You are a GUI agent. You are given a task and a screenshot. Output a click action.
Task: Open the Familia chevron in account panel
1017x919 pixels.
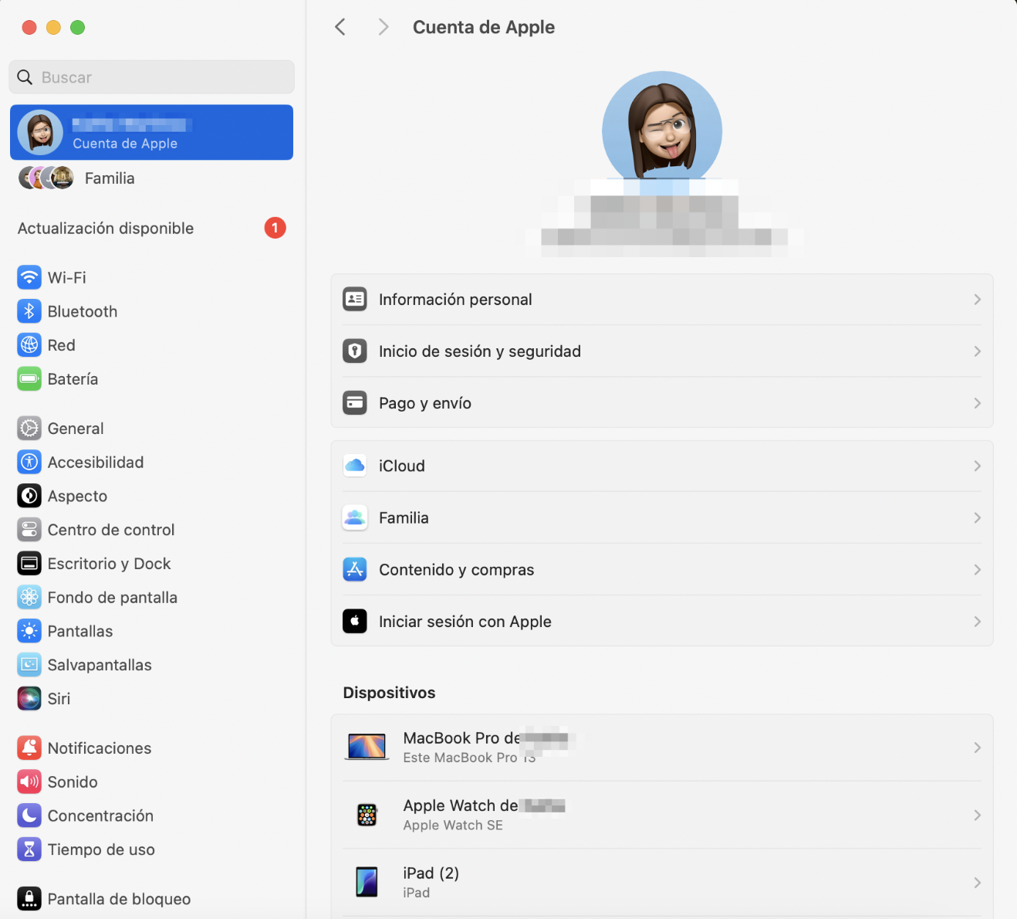coord(976,517)
